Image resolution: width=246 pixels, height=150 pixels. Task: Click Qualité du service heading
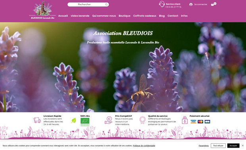[158, 116]
